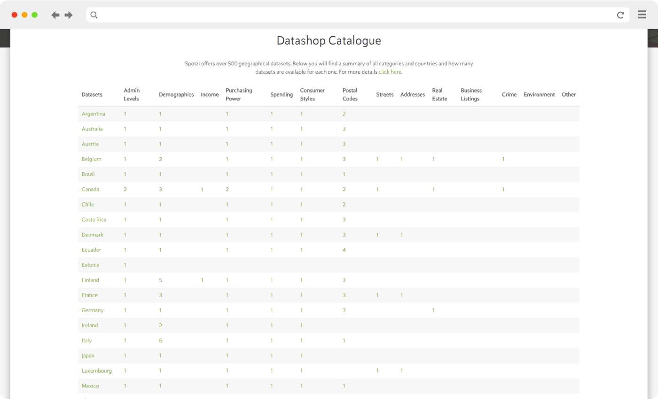Click Germany's Real Estate value 1
Image resolution: width=658 pixels, height=399 pixels.
(x=433, y=310)
